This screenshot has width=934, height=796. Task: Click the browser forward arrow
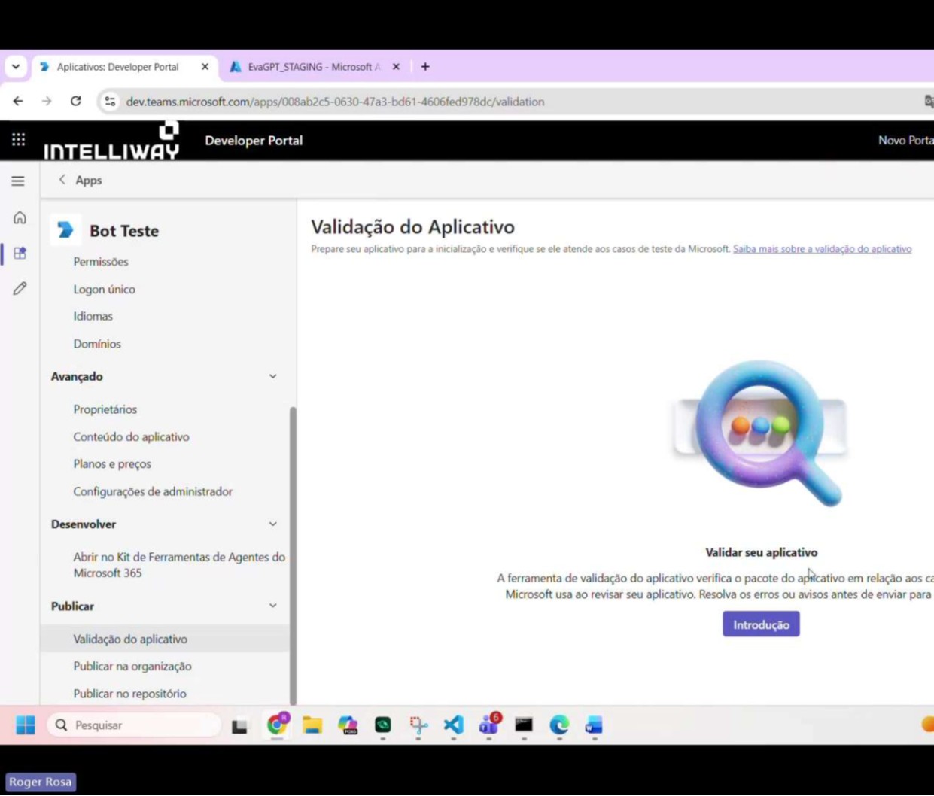pos(47,101)
